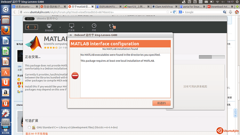Screen dimensions: 240x135
Task: Switch to 导读-我的帖子 tab
Action: click(53, 7)
